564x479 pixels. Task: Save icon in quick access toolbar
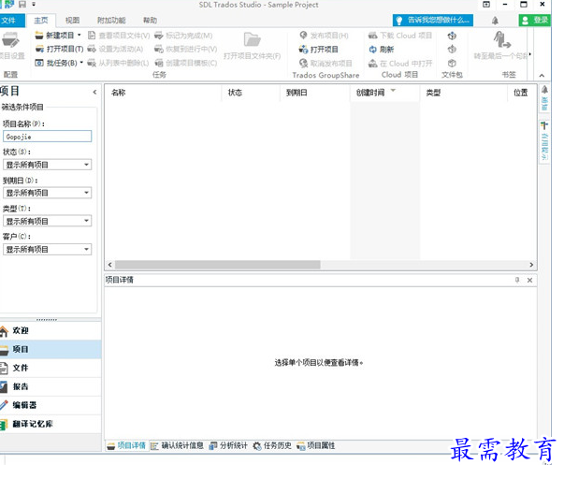point(22,5)
